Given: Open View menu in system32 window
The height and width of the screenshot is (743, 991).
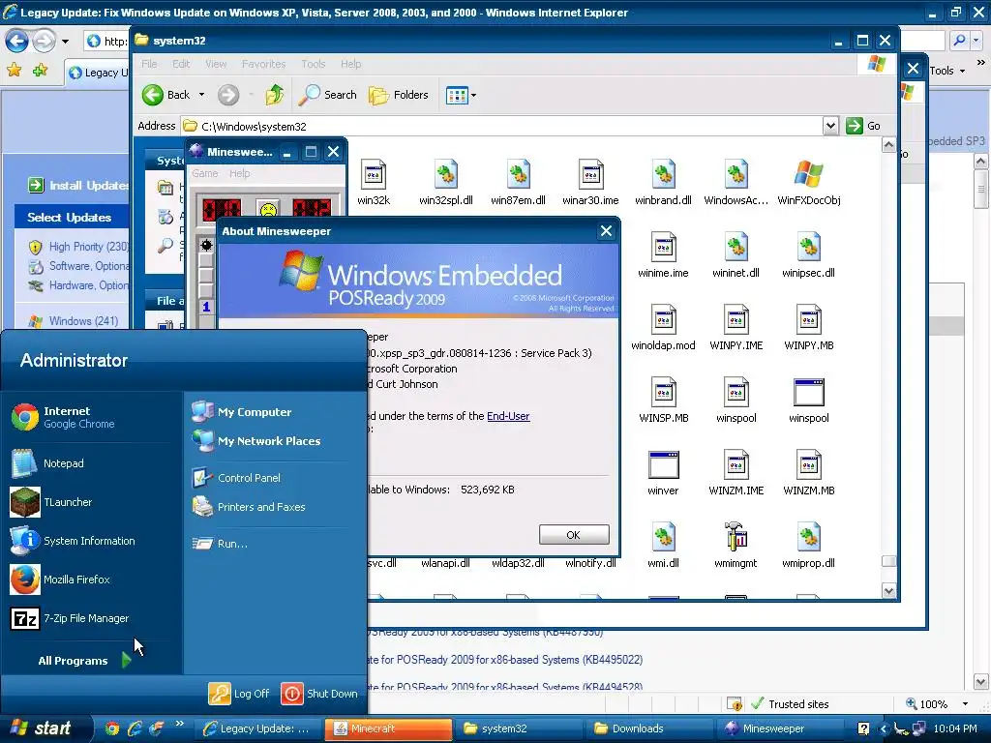Looking at the screenshot, I should pos(216,64).
